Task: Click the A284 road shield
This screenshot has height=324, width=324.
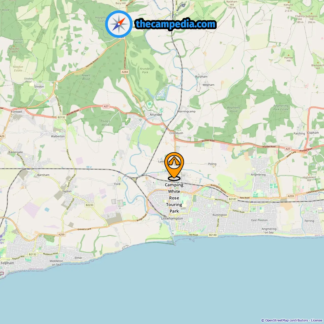Action: (x=125, y=72)
